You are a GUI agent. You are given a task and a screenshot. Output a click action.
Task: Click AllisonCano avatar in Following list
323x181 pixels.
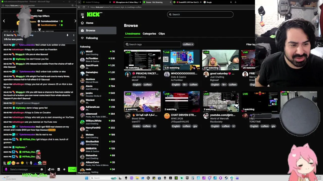[82, 164]
